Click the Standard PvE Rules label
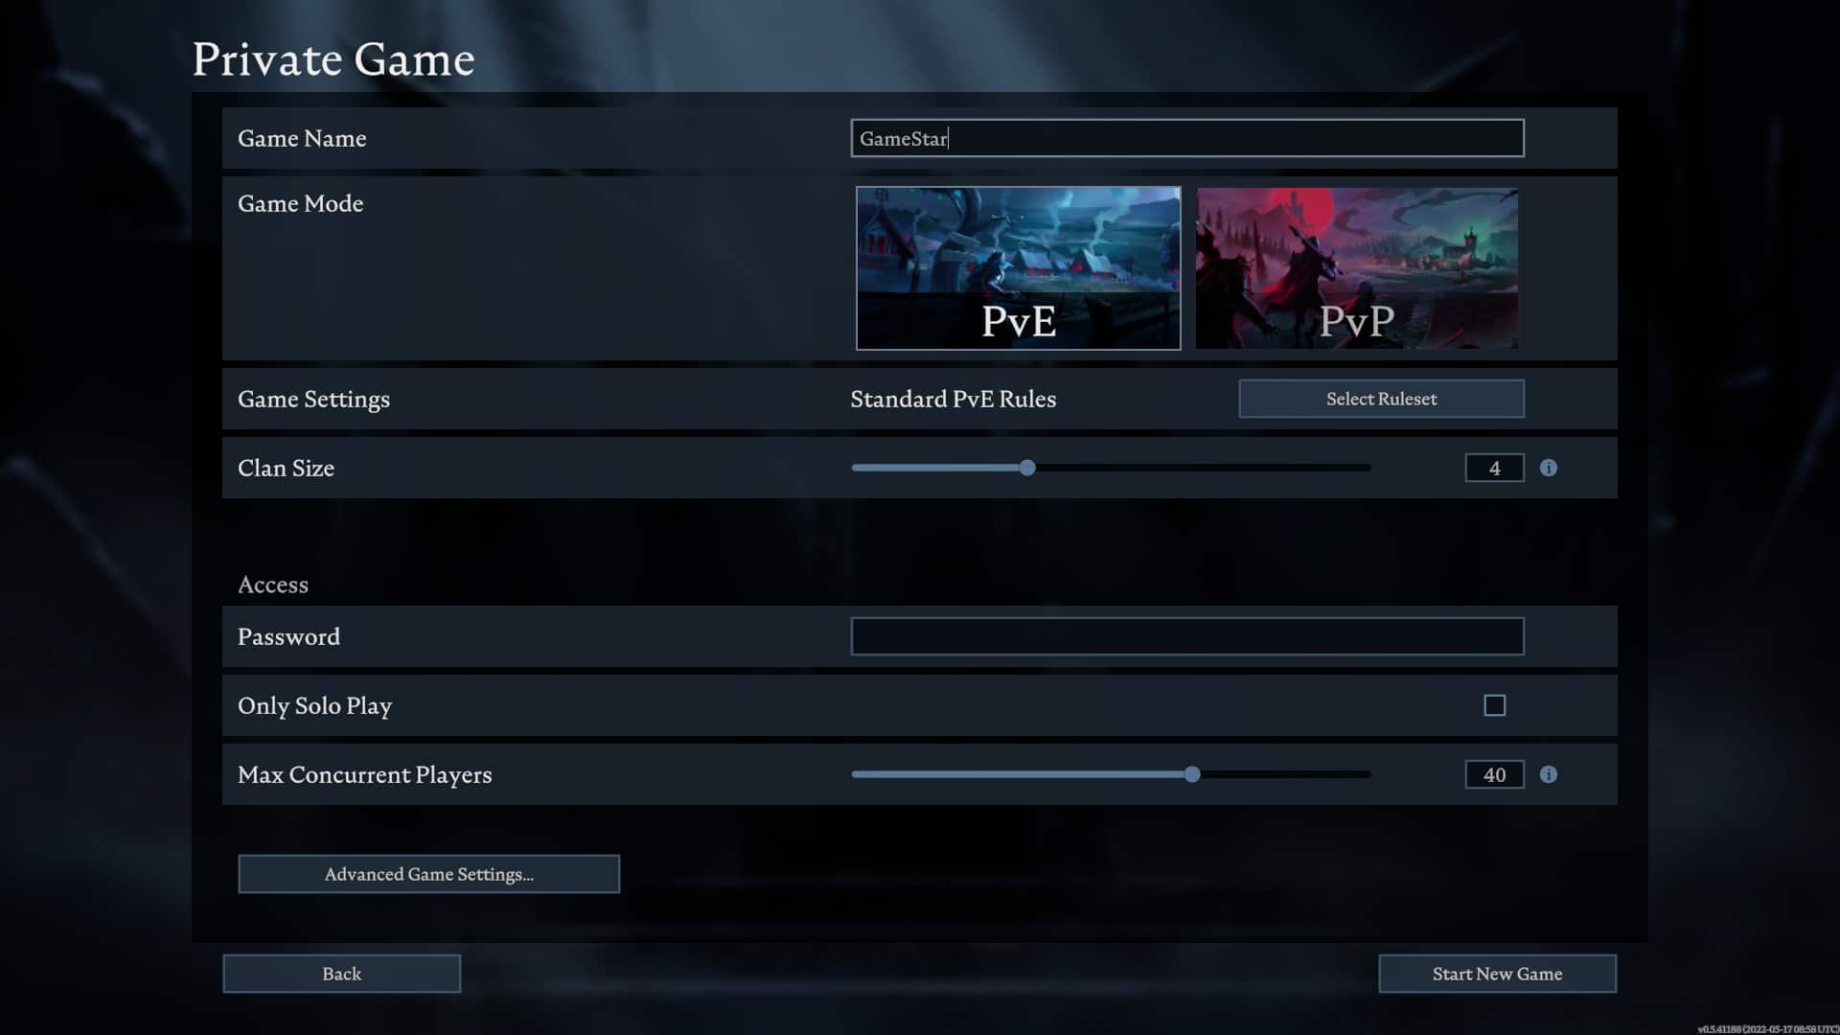Viewport: 1840px width, 1035px height. click(x=953, y=398)
